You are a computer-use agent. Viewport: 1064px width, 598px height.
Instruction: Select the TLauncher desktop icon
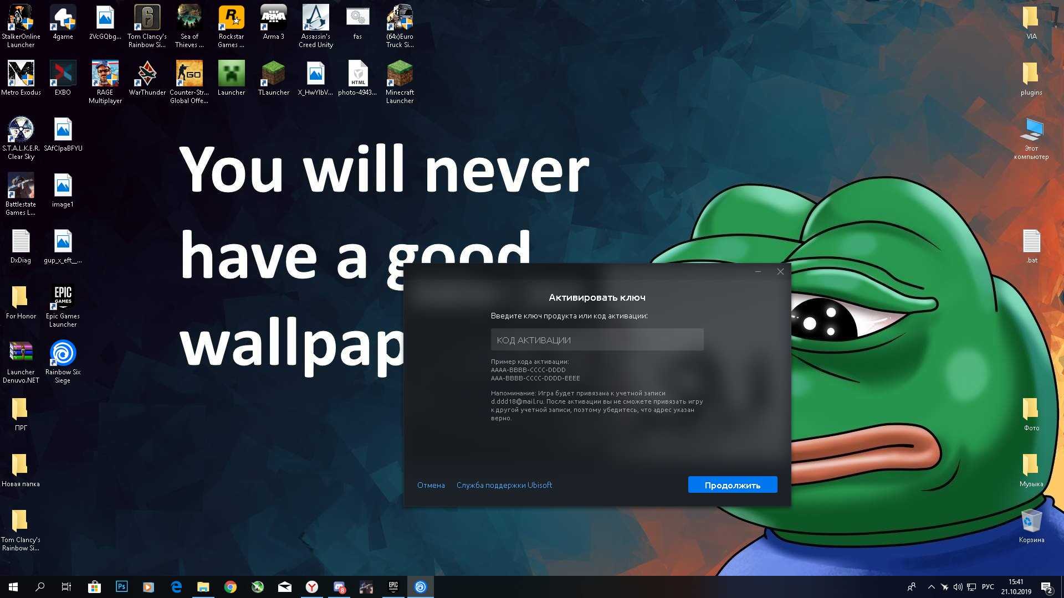click(x=273, y=79)
